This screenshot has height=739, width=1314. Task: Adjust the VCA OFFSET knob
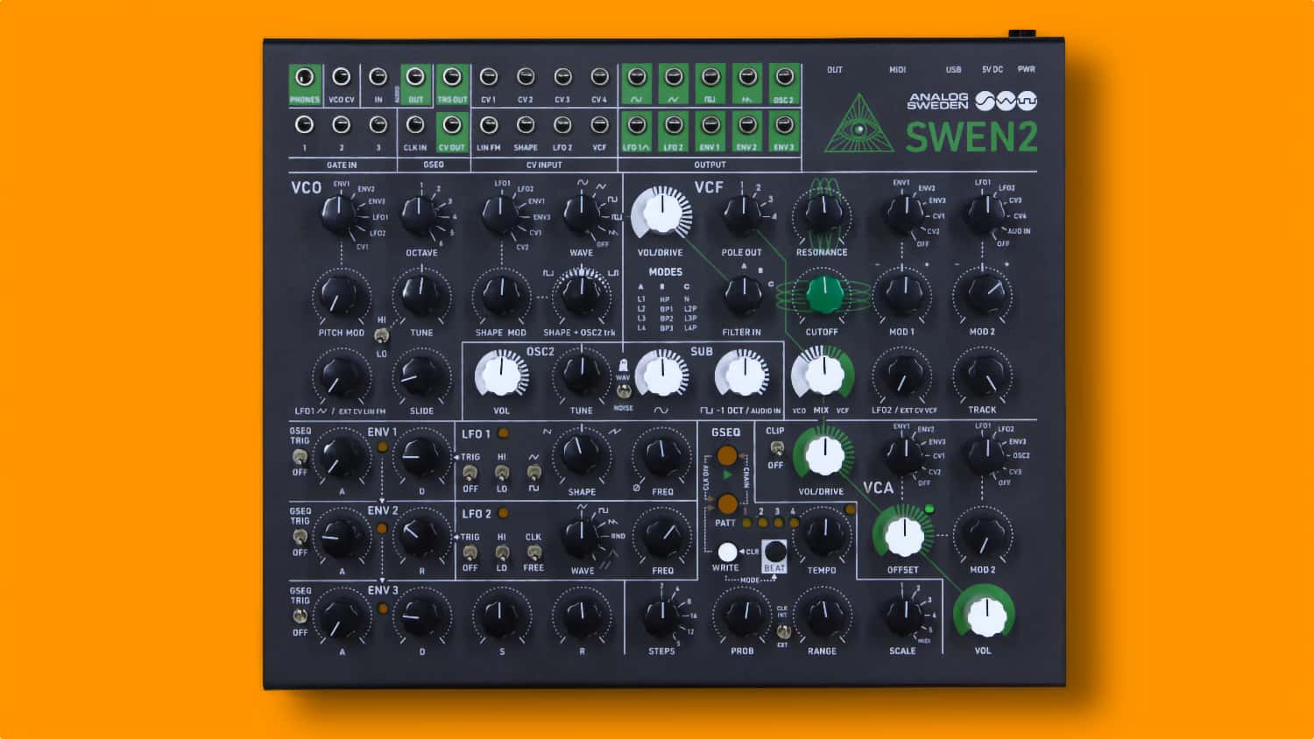904,536
